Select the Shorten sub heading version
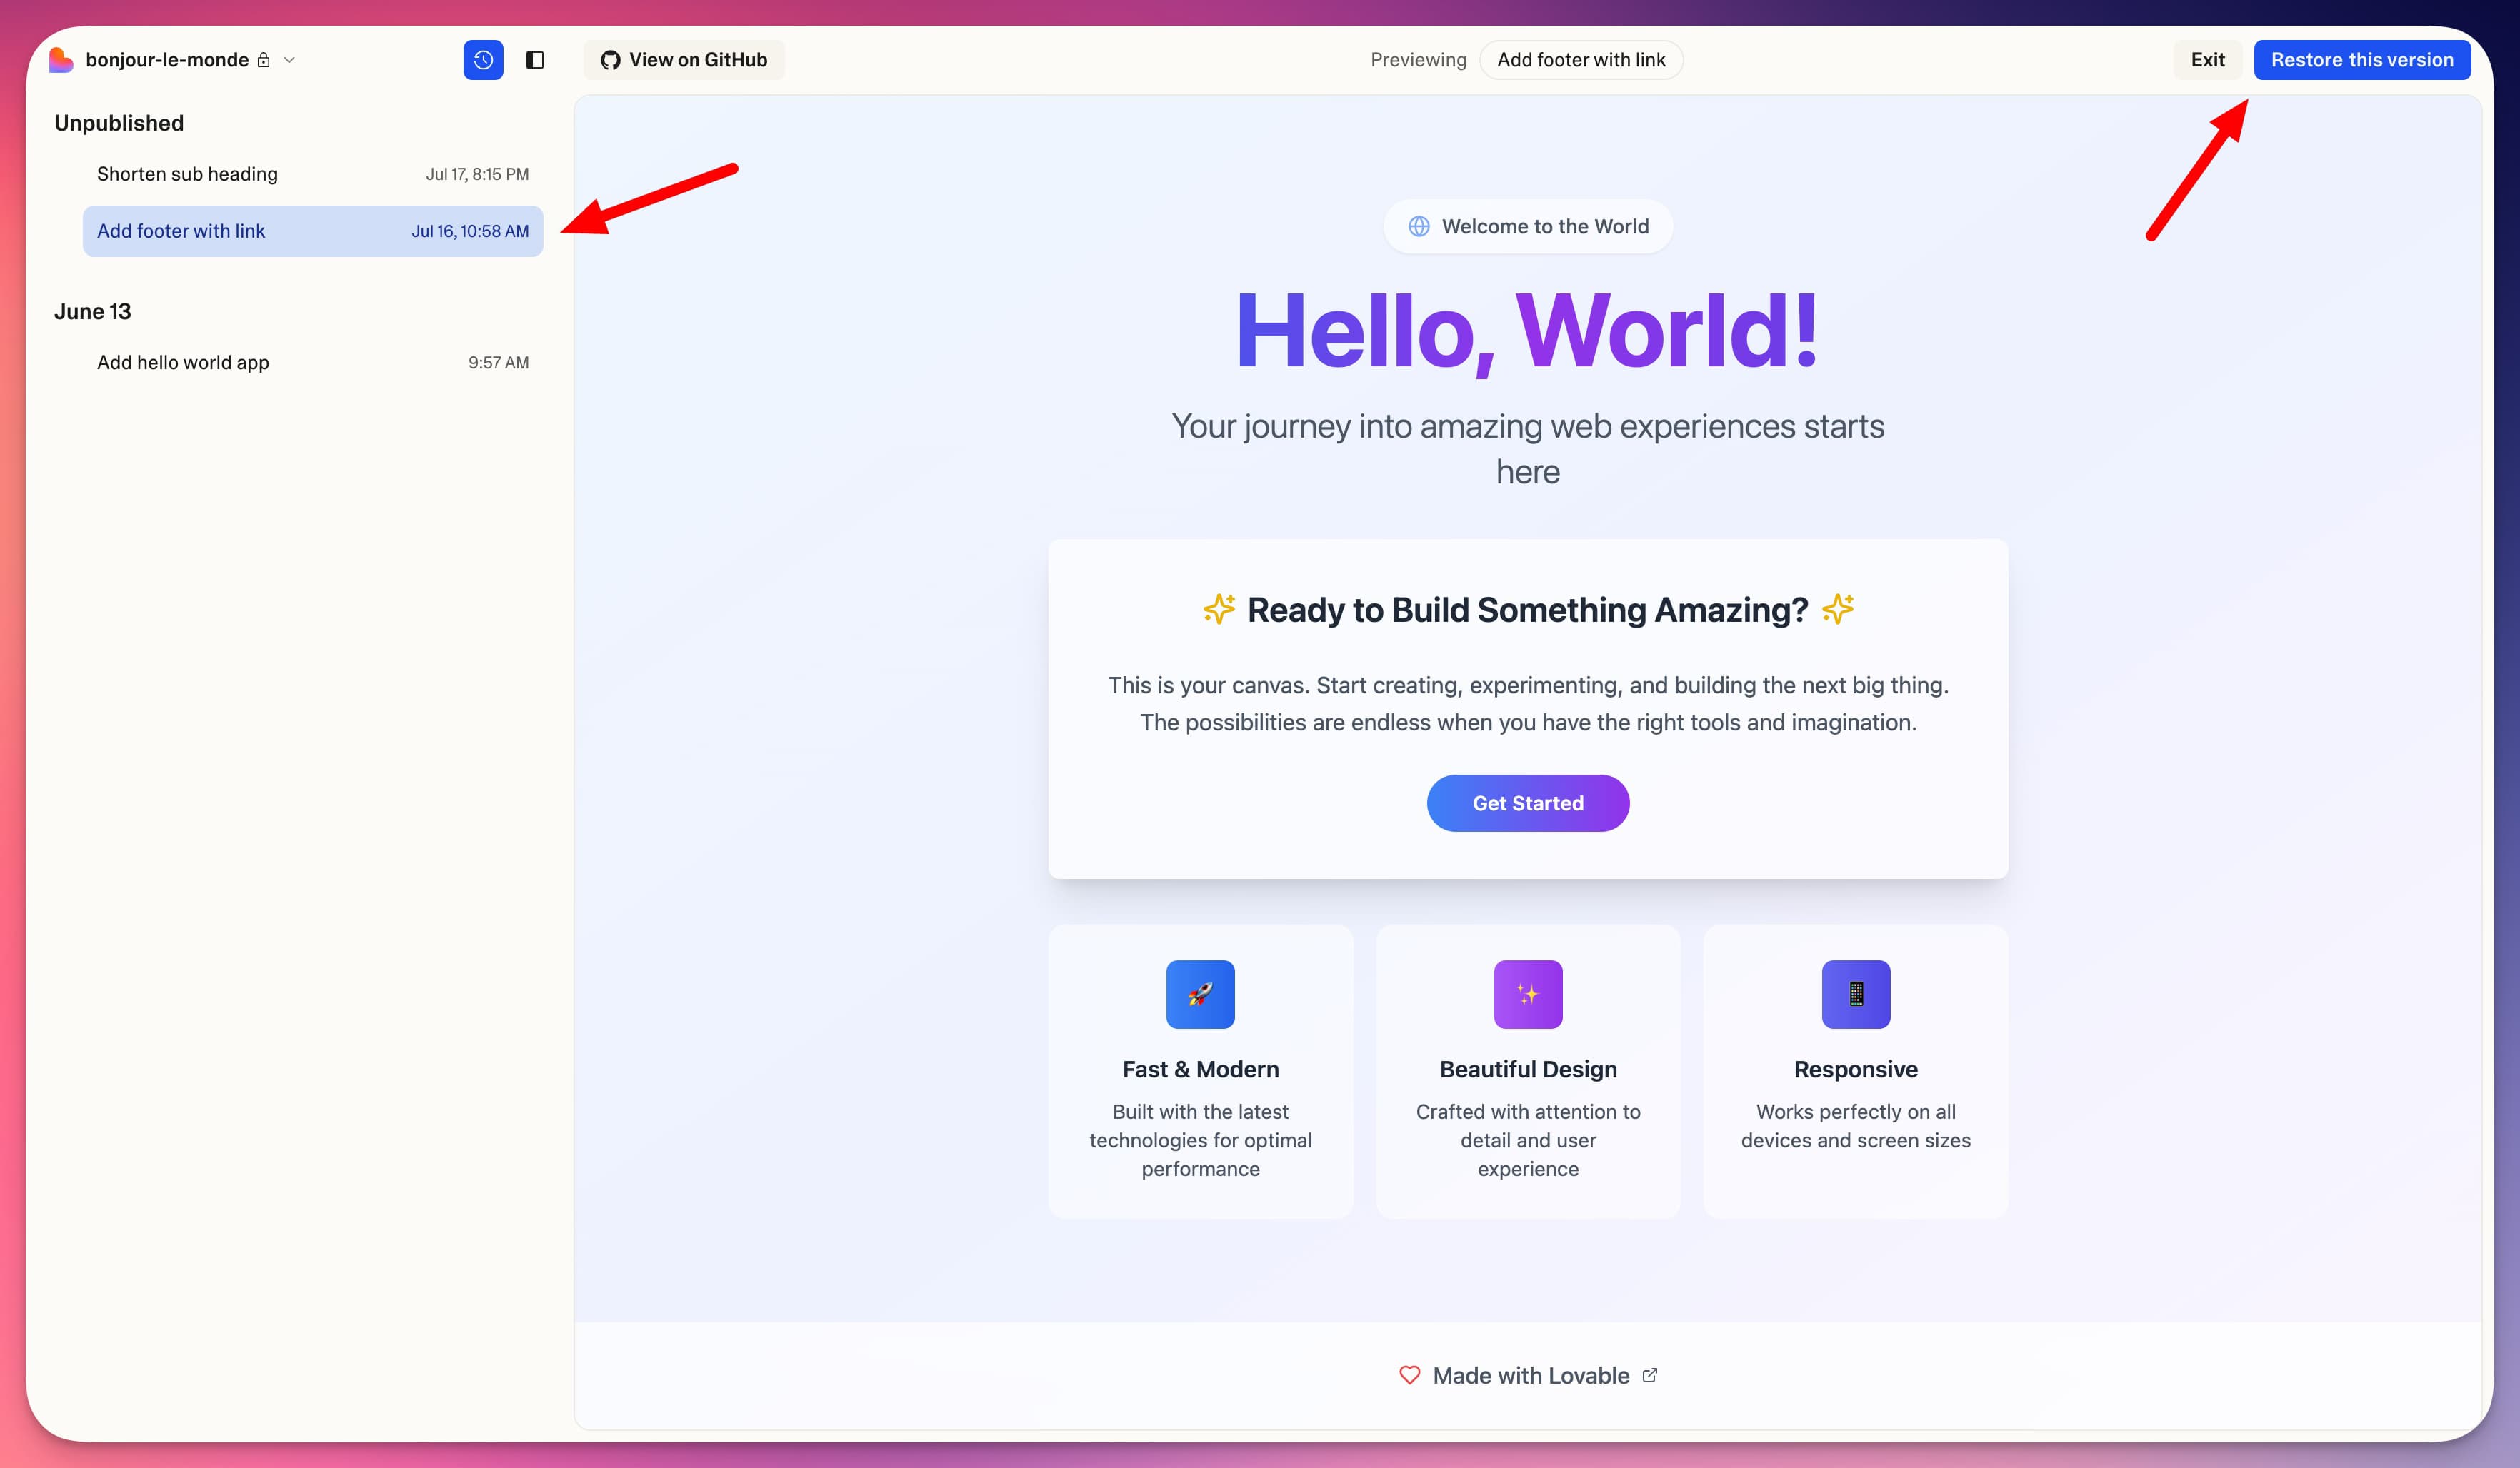 point(313,174)
